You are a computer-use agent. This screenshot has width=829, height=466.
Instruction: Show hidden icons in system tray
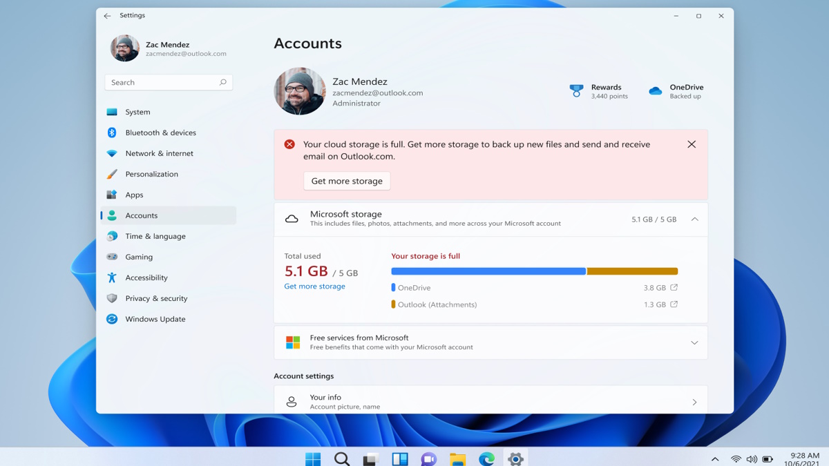715,459
